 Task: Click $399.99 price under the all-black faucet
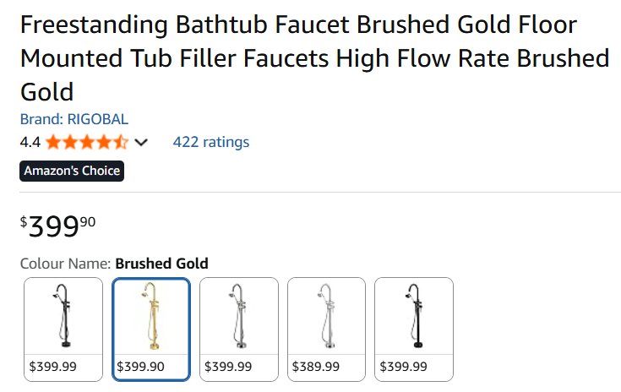(x=404, y=367)
